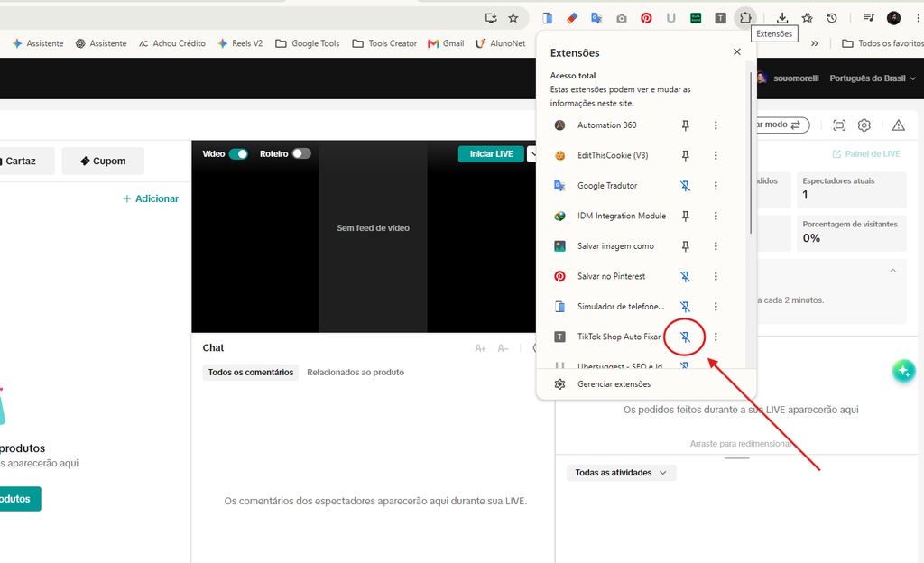Open the Google Tradutor toolbar extension icon
Screen dimensions: 924x563
[x=596, y=18]
